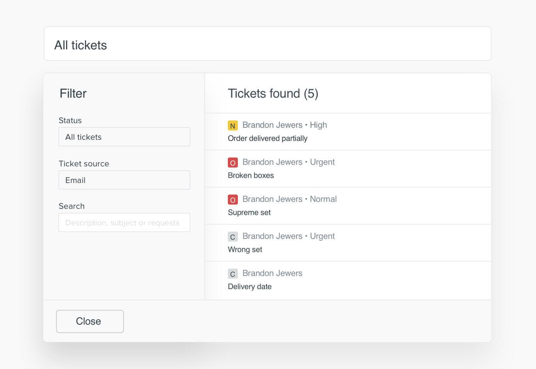Image resolution: width=536 pixels, height=369 pixels.
Task: Click the 'Ticket source' label
Action: (x=84, y=164)
